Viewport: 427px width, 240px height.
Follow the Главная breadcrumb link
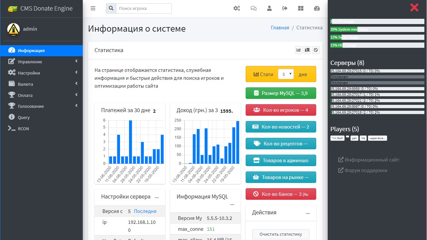(x=280, y=28)
